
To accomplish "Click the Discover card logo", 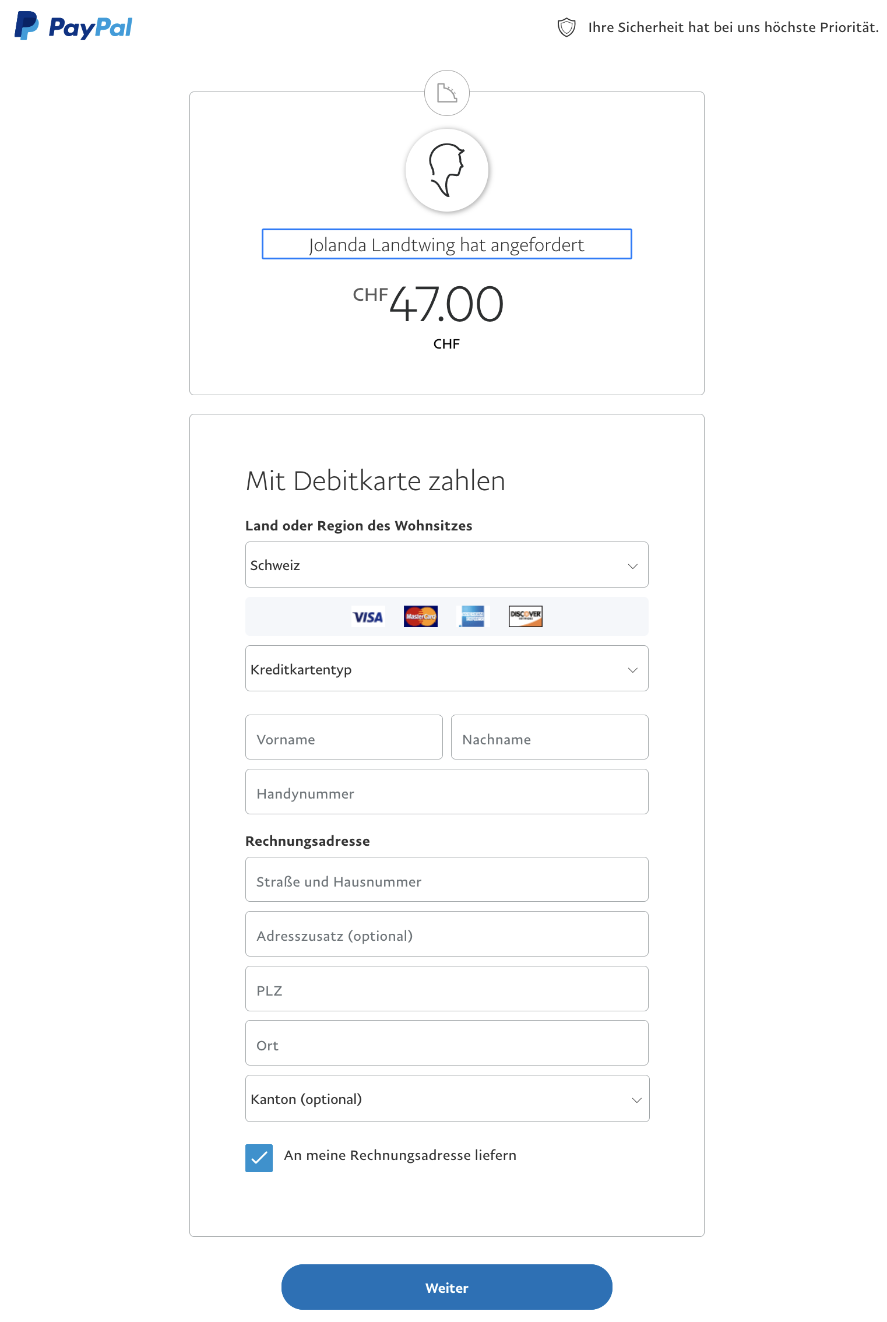I will point(525,617).
